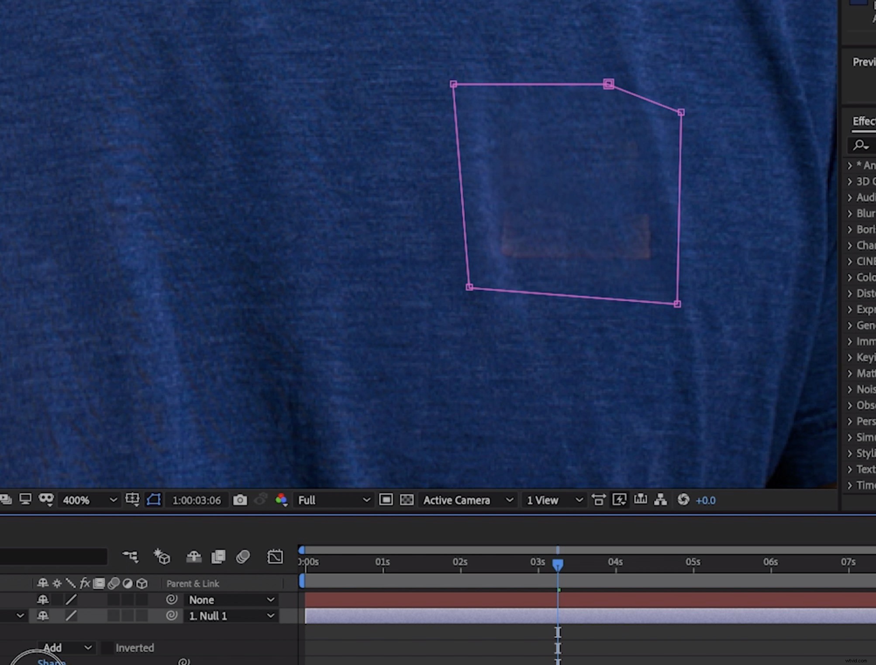
Task: Open the mask mode dropdown set to Add
Action: point(66,648)
